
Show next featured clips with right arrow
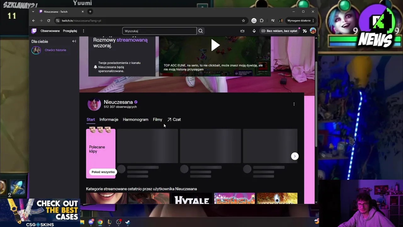pos(295,156)
